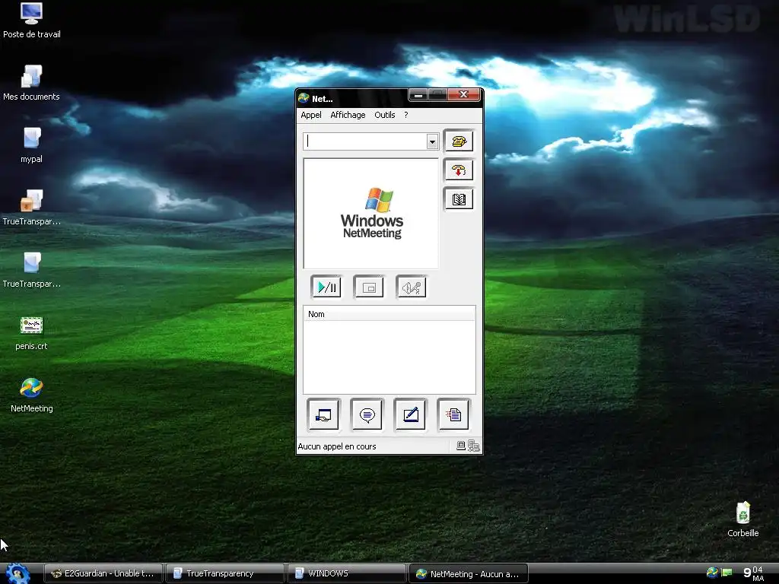Open the Chat conversation tool

coord(367,414)
